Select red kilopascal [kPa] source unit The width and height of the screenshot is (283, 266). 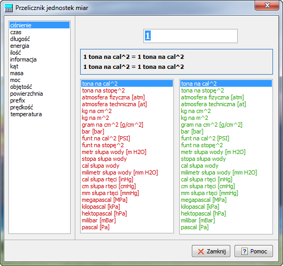pyautogui.click(x=101, y=207)
